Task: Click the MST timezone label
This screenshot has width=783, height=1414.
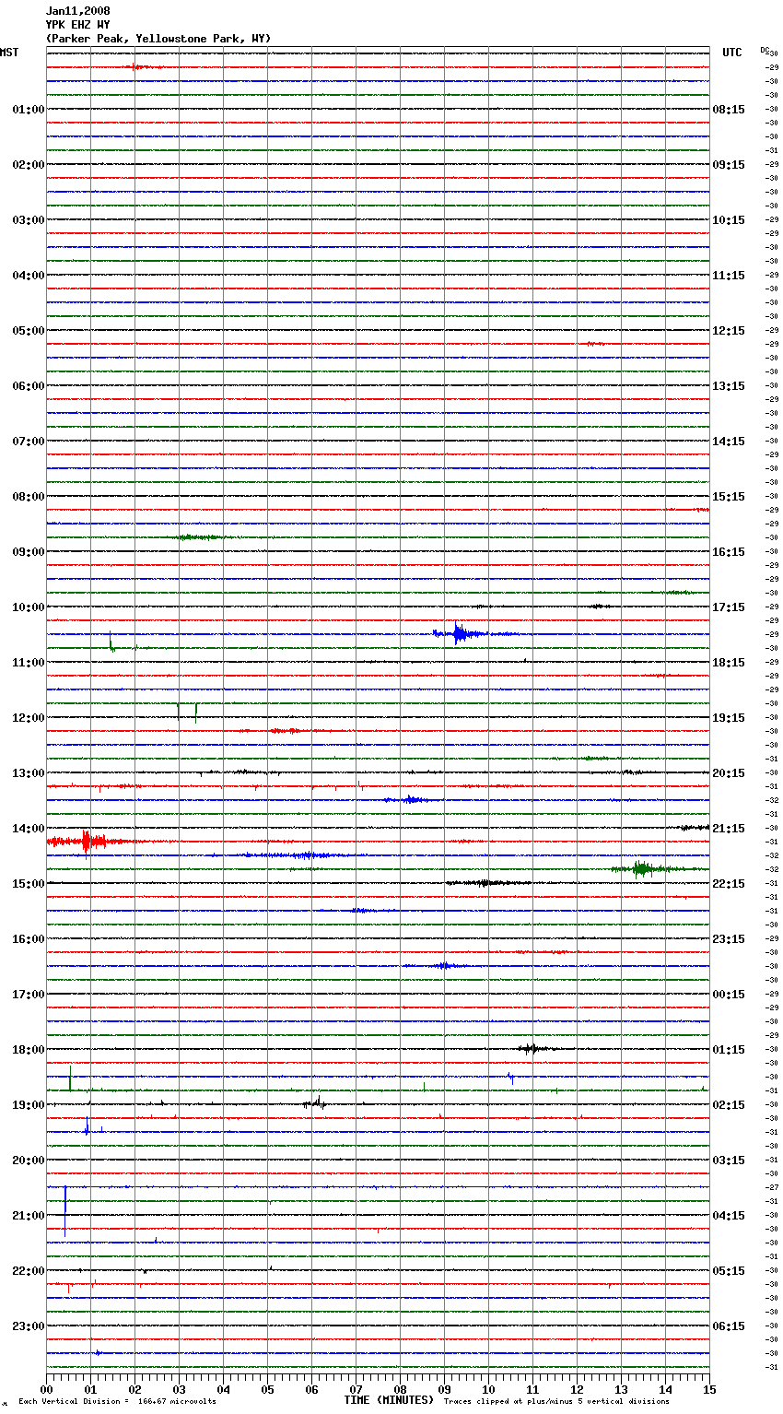Action: pos(9,53)
